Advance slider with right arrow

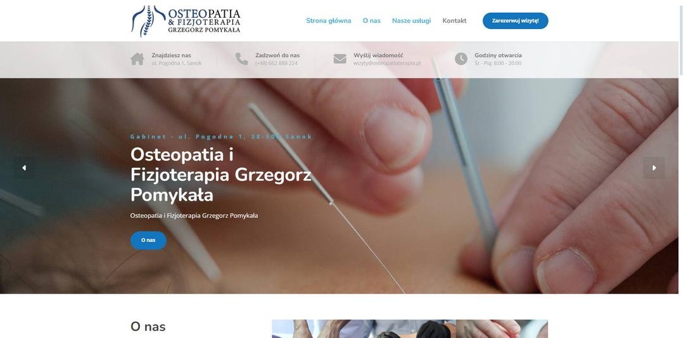[654, 168]
